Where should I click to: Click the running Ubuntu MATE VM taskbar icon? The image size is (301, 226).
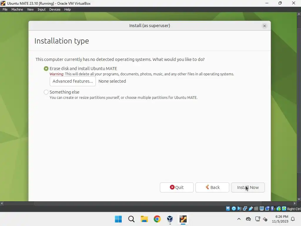(183, 219)
